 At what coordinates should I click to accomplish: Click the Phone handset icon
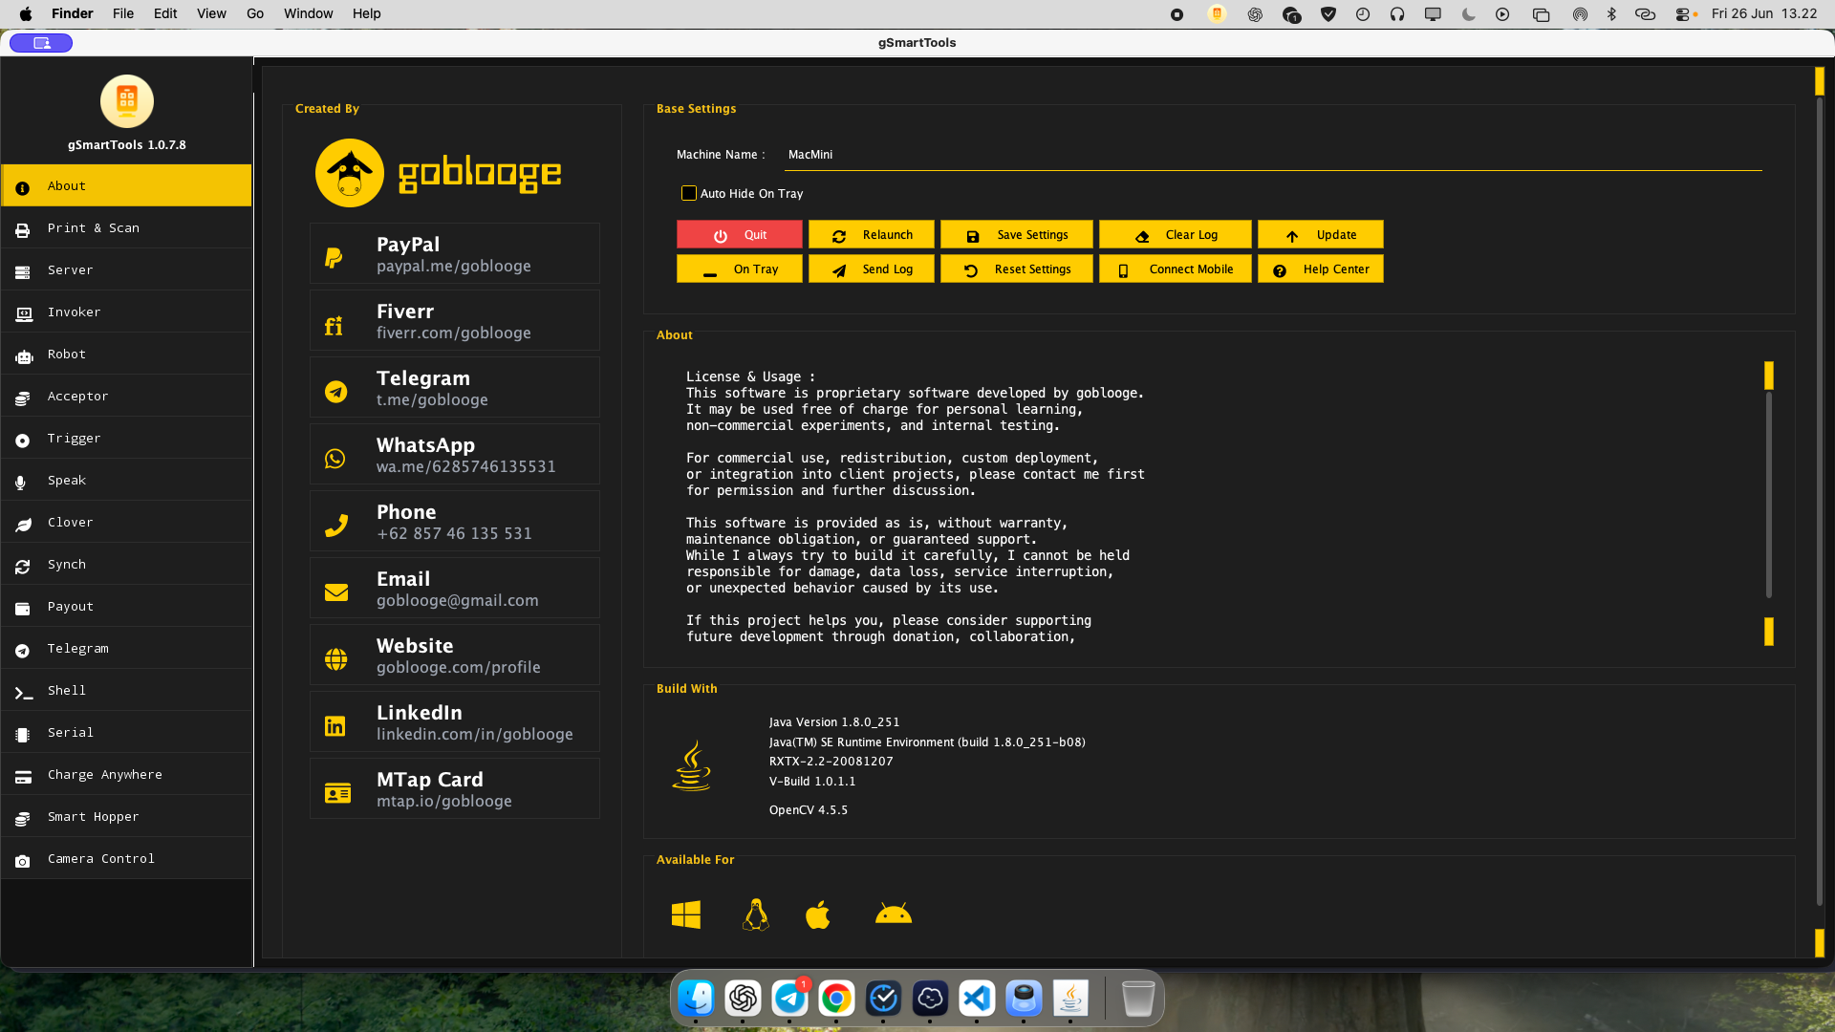click(x=335, y=526)
